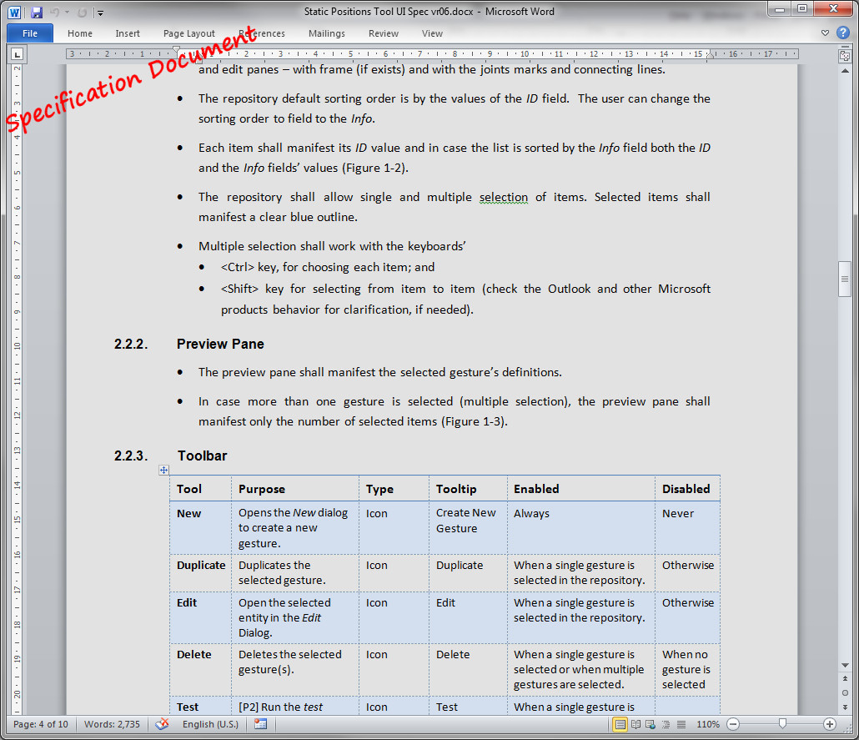Click the "Tooltip" column header cell
859x740 pixels.
pos(469,489)
